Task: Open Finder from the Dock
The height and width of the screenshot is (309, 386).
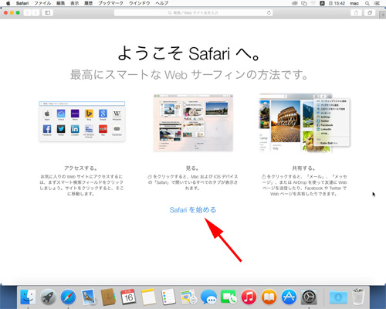Action: [x=28, y=297]
